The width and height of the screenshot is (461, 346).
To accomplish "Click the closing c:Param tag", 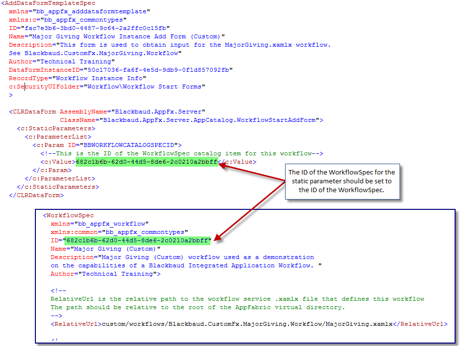I will [x=52, y=170].
